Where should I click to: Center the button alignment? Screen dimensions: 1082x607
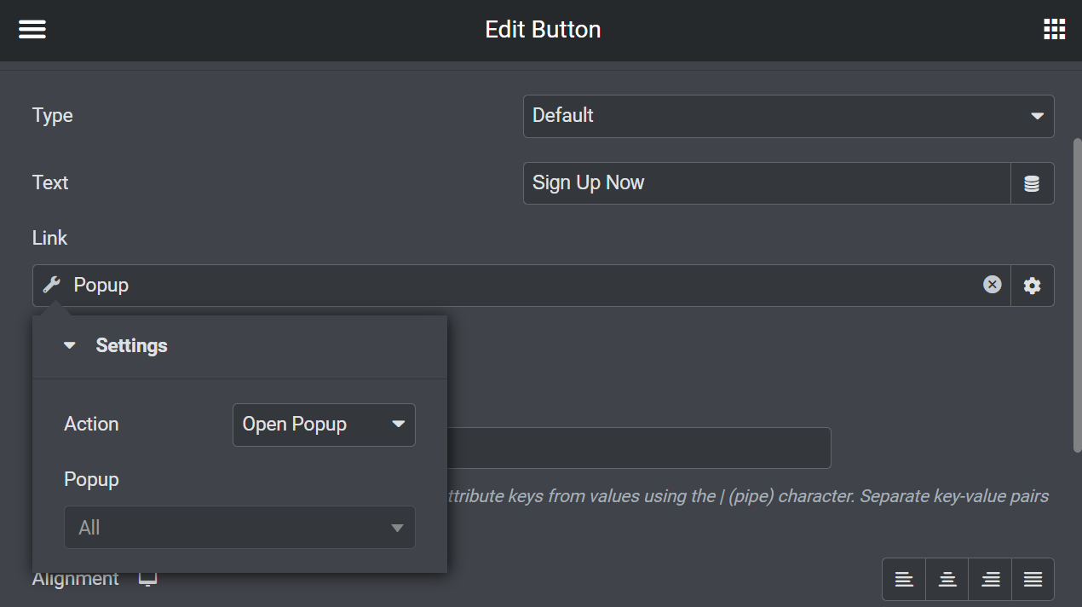coord(947,579)
